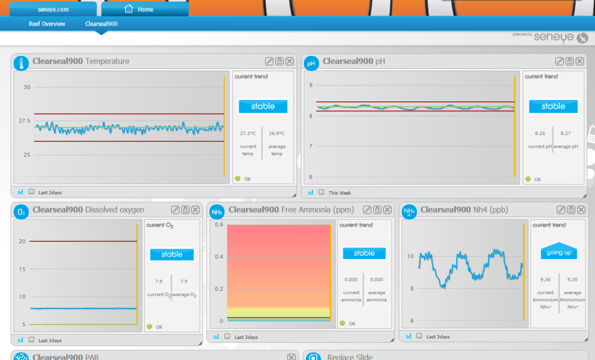Click the pH badge icon
The image size is (595, 360).
pos(311,63)
